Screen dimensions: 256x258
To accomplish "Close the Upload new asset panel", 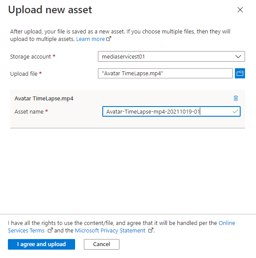I will (240, 10).
